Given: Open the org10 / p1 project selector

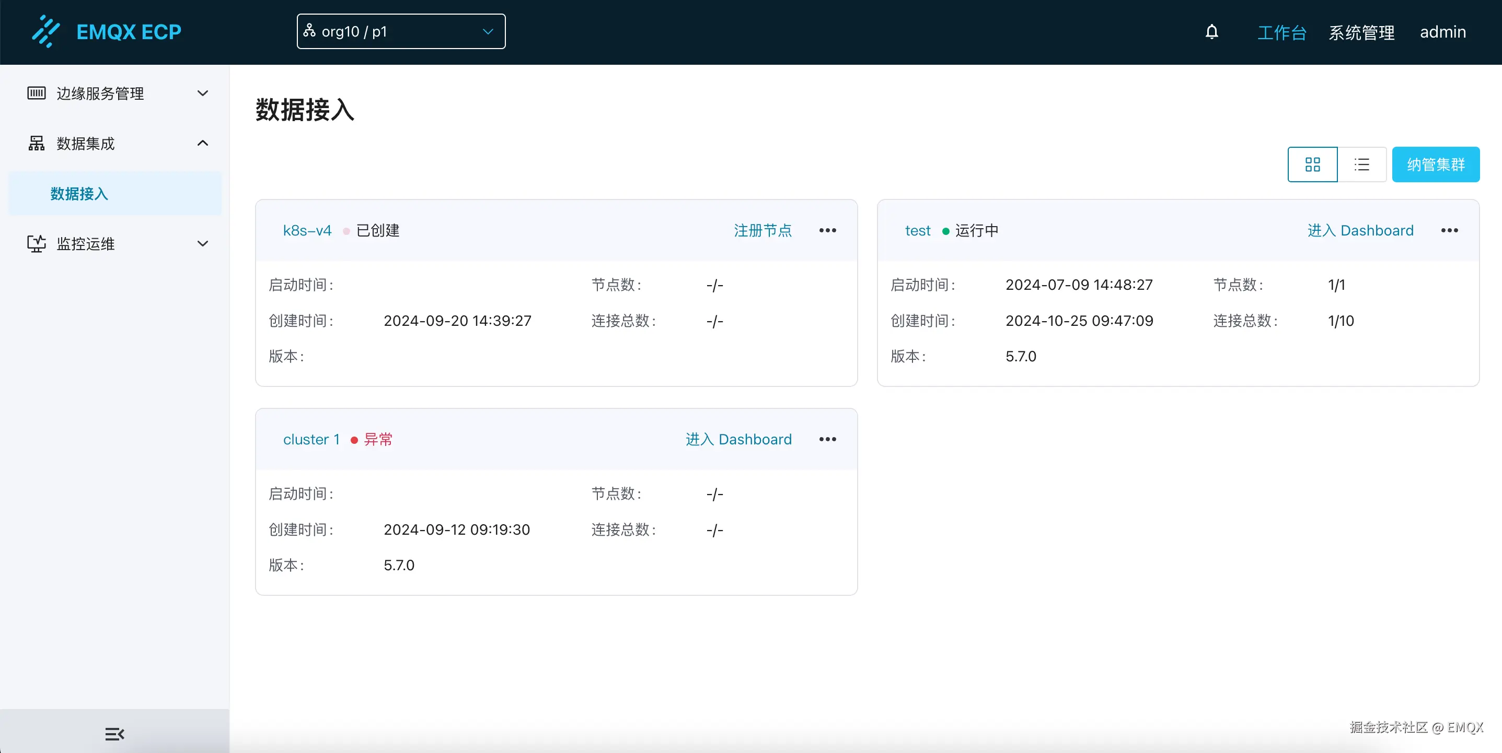Looking at the screenshot, I should [400, 31].
